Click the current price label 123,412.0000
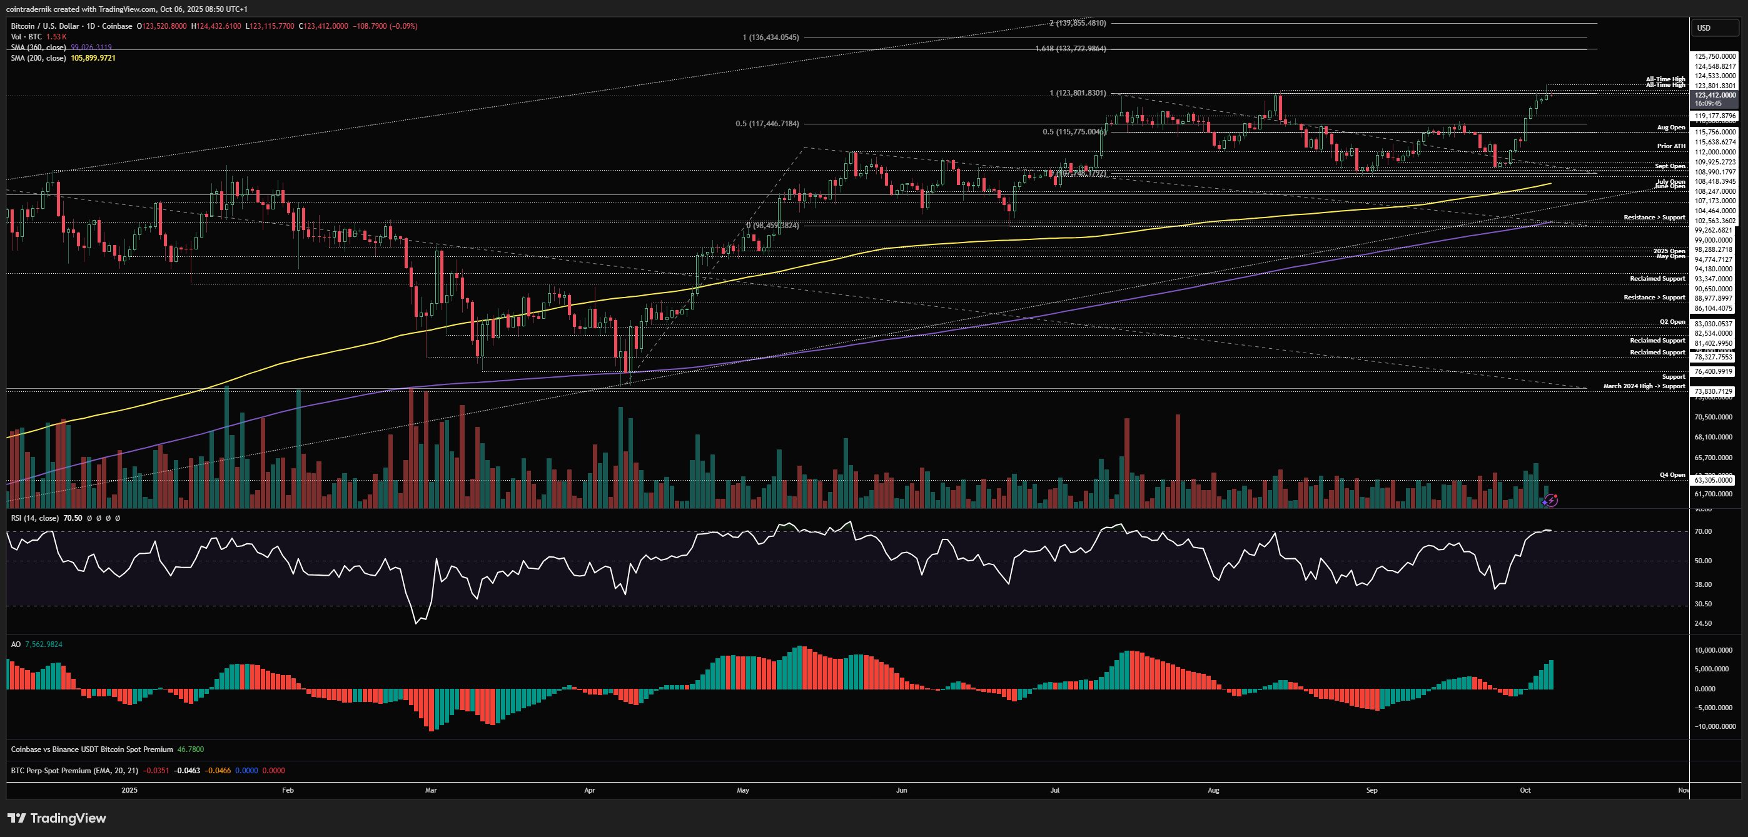1748x837 pixels. pos(1714,96)
